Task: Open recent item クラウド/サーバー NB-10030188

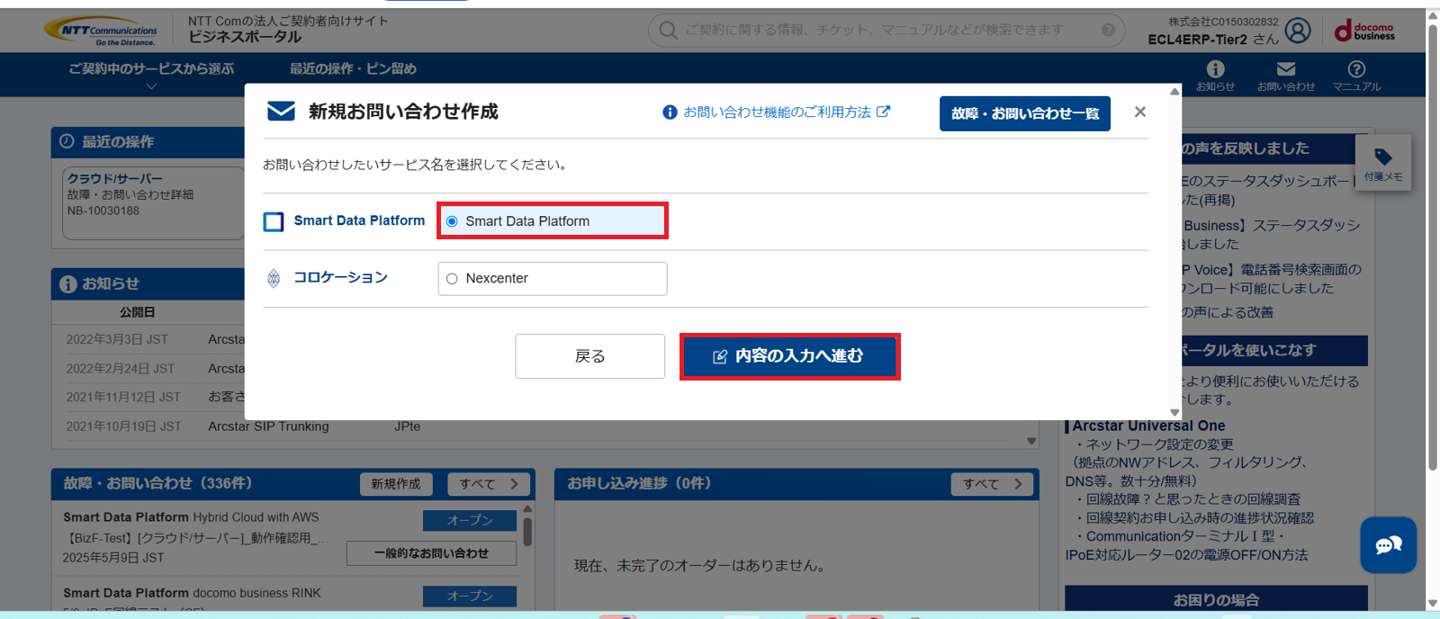Action: pos(153,203)
